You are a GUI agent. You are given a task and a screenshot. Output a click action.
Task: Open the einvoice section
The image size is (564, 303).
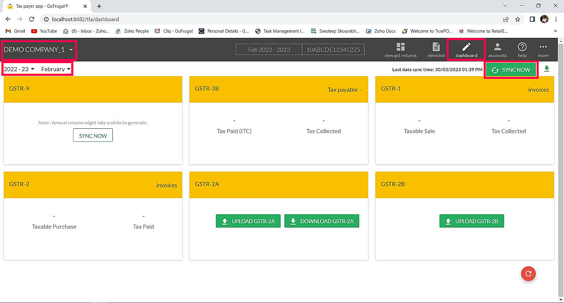click(436, 47)
